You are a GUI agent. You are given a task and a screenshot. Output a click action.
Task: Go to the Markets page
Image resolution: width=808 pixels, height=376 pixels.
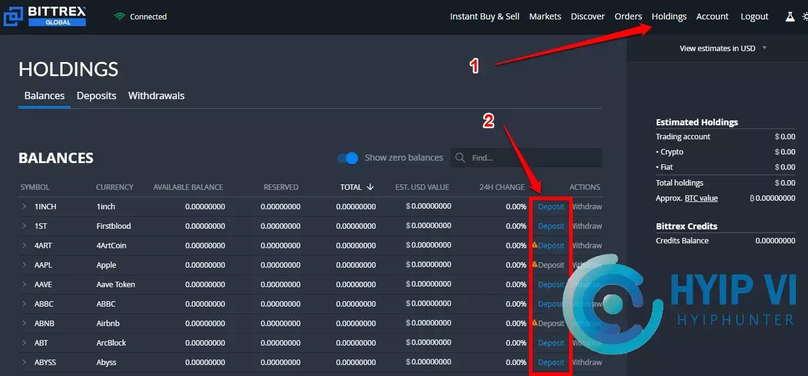pos(545,16)
